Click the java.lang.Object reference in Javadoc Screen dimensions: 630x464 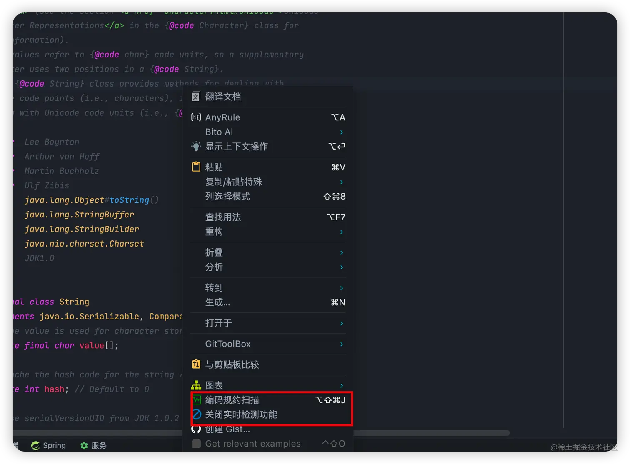click(64, 200)
